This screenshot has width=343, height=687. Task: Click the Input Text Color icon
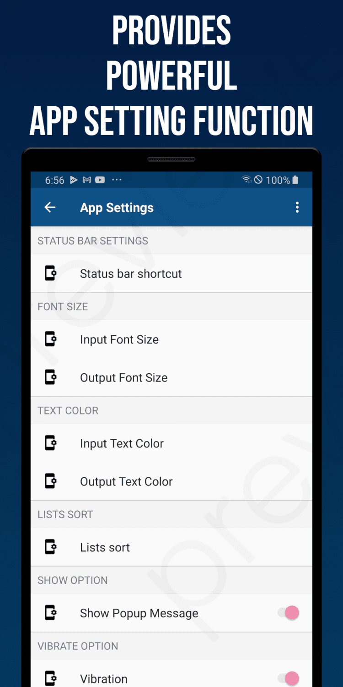pos(50,443)
